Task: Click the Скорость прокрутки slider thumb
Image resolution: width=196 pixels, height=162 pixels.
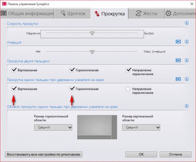Action: click(x=93, y=33)
